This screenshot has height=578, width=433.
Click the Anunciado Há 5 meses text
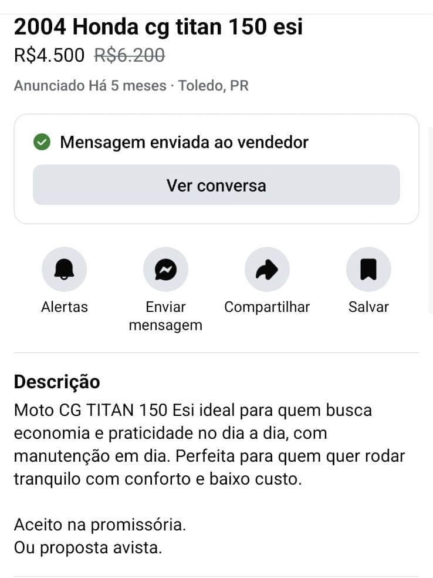[x=90, y=86]
